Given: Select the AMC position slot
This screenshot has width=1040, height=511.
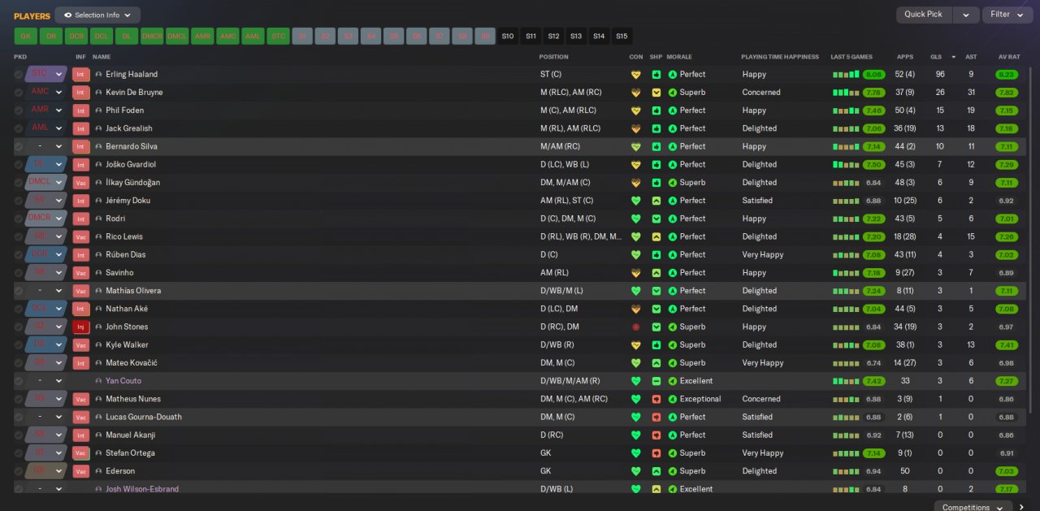Looking at the screenshot, I should point(227,36).
